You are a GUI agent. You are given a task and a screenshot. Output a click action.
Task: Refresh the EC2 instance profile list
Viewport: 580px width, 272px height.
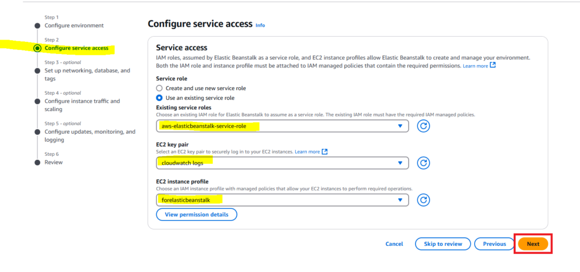(423, 200)
